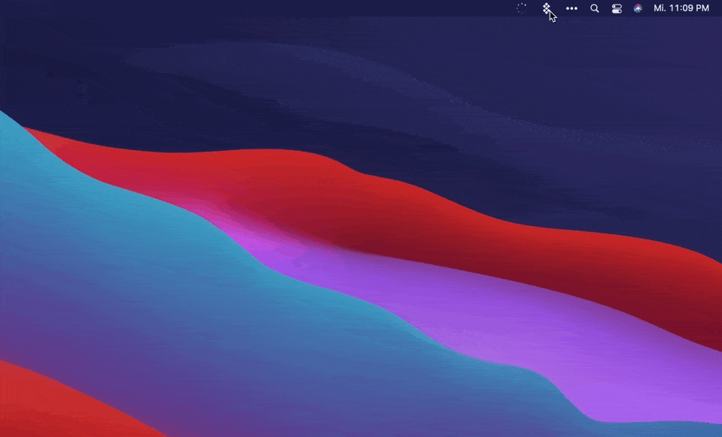Click the dotted circle spinner menu bar icon
The image size is (722, 437).
pos(521,8)
